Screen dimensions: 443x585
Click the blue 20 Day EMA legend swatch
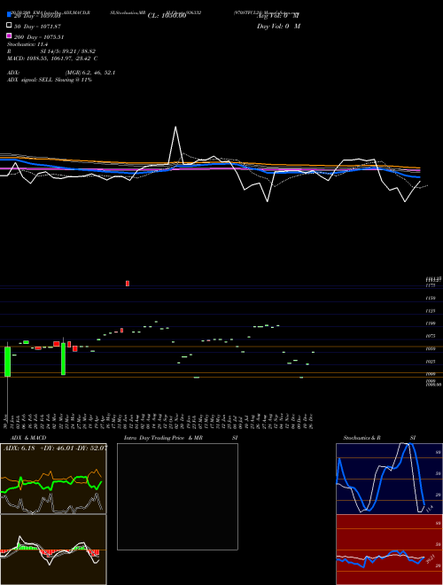point(10,14)
